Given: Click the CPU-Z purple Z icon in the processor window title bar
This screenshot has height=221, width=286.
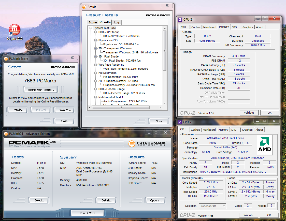Looking at the screenshot, I should pos(180,122).
